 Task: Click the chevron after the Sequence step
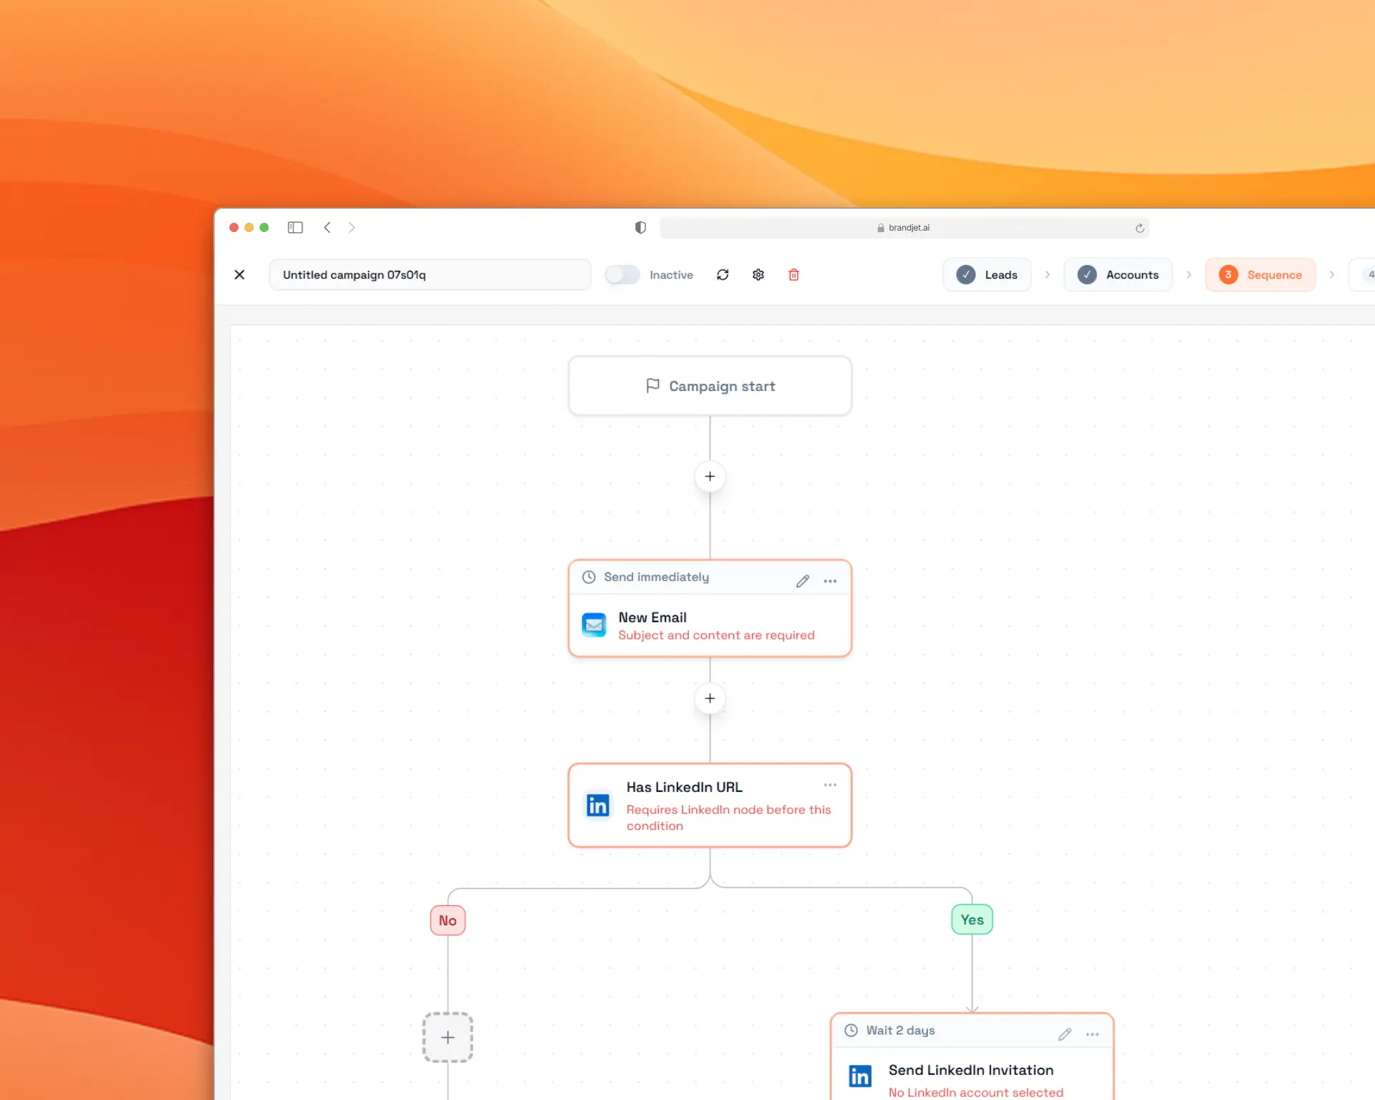1333,274
